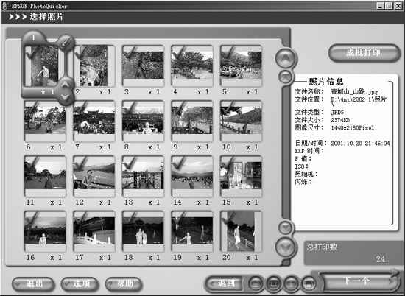
Task: Toggle the checkmark on photo 4
Action: pos(180,52)
